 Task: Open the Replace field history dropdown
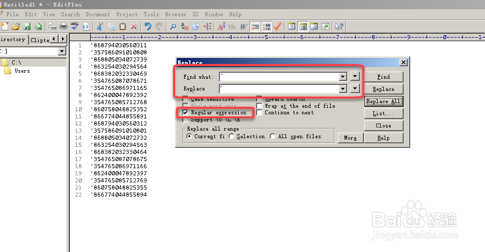[343, 89]
